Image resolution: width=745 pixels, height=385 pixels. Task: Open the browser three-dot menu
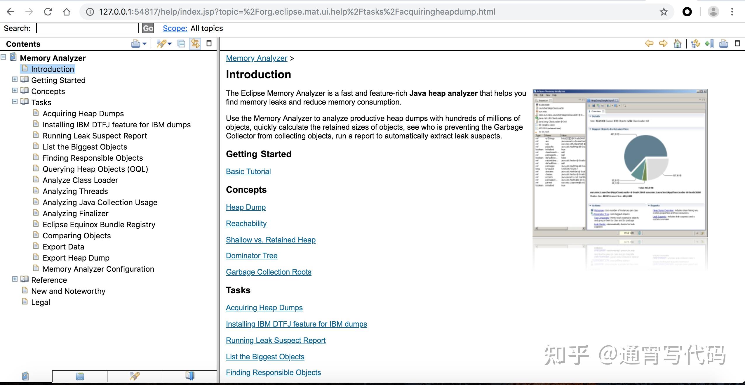(x=732, y=12)
